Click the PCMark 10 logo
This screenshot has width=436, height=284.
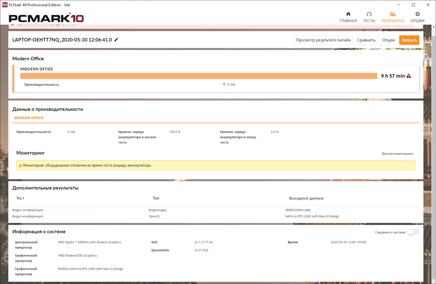pyautogui.click(x=46, y=18)
